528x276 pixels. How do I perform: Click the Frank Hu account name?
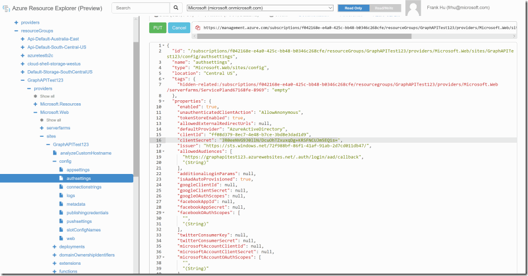coord(458,8)
